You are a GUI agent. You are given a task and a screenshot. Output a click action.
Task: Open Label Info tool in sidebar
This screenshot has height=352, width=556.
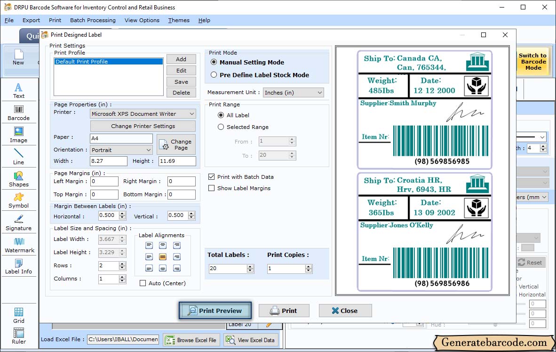tap(19, 266)
